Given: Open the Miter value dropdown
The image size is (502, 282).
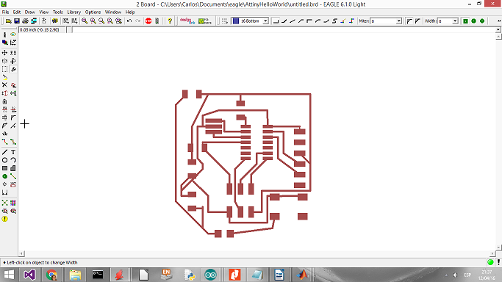Looking at the screenshot, I should pyautogui.click(x=398, y=21).
